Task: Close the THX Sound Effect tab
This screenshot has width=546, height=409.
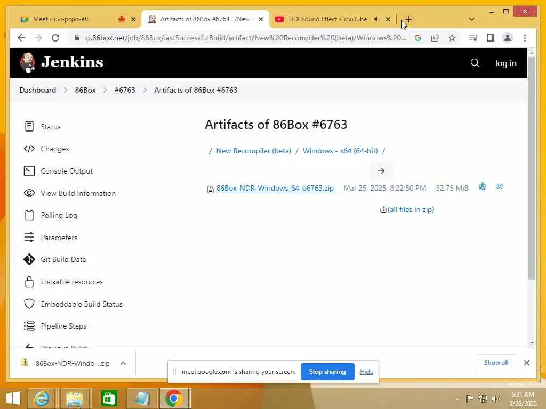Action: 388,19
